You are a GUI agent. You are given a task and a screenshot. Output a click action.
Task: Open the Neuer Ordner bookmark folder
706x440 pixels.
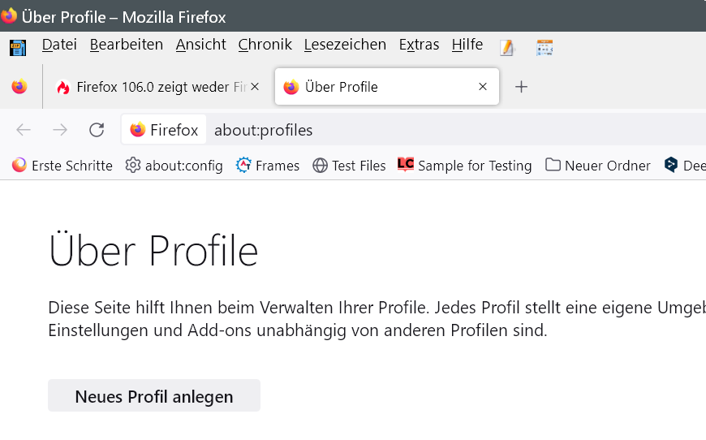pyautogui.click(x=598, y=166)
